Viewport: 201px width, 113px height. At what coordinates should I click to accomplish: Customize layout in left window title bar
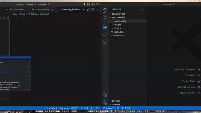pyautogui.click(x=97, y=4)
